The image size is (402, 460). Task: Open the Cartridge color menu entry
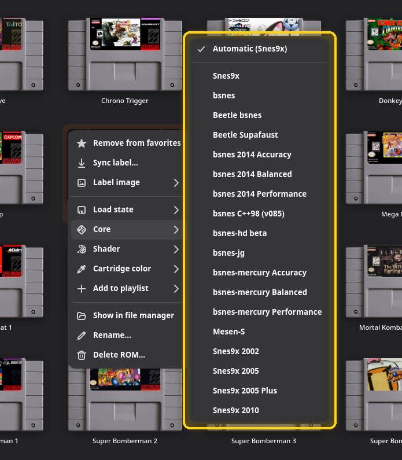coord(128,268)
